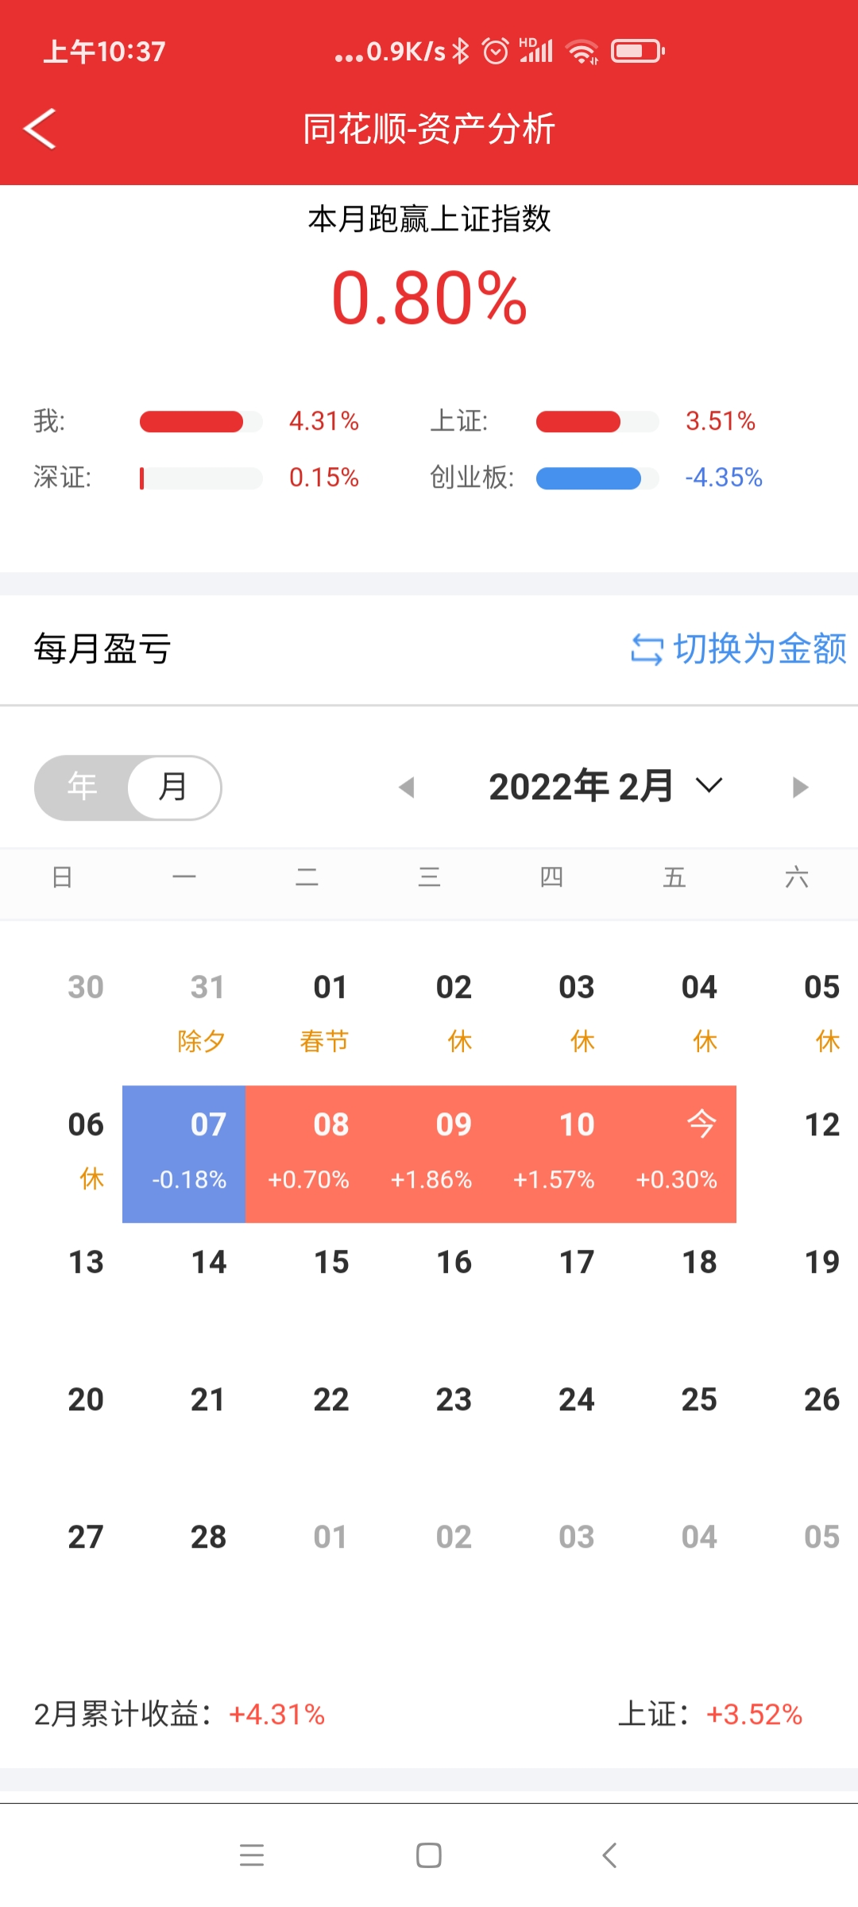Tap February 10 showing +1.57%

[x=554, y=1154]
